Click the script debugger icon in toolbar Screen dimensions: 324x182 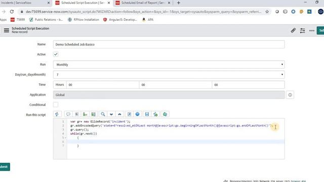coord(155,114)
